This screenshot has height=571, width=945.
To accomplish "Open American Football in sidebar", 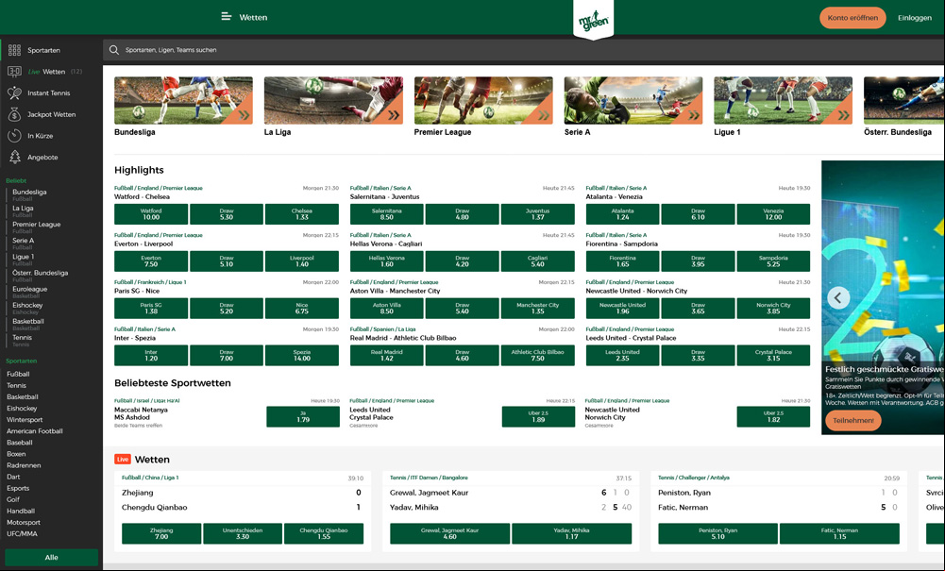I will tap(34, 431).
